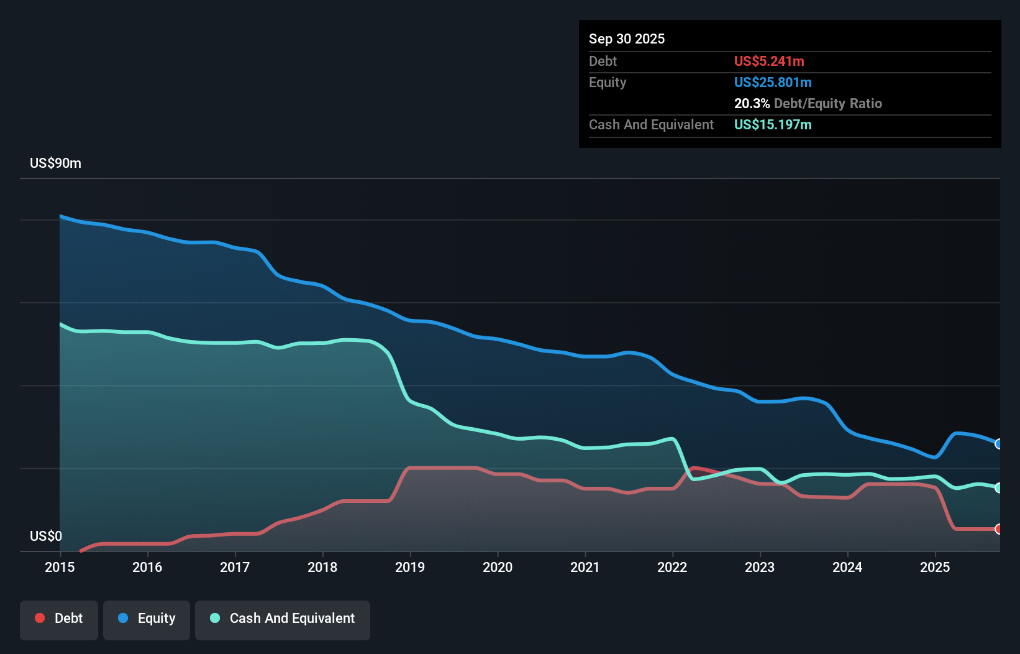
Task: Select the 2023 year label on x-axis
Action: click(760, 567)
